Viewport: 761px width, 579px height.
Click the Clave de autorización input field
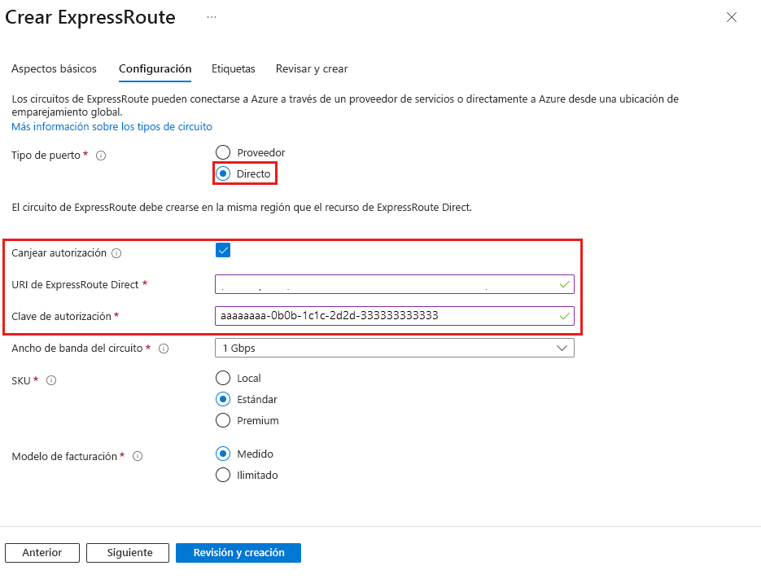click(395, 316)
